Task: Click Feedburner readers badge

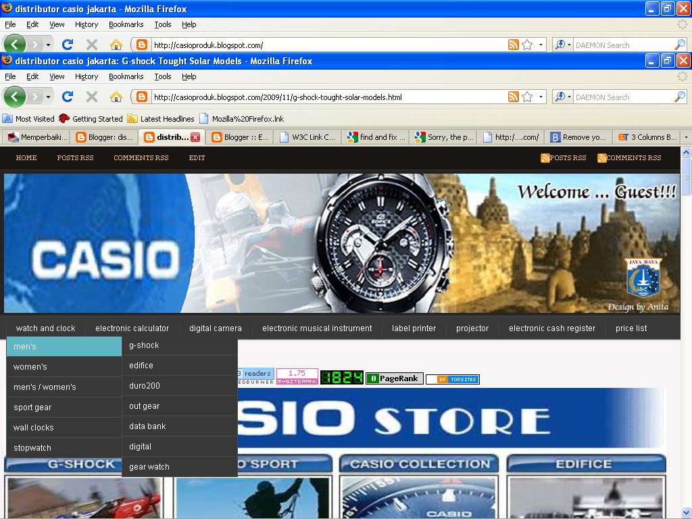Action: pyautogui.click(x=256, y=376)
